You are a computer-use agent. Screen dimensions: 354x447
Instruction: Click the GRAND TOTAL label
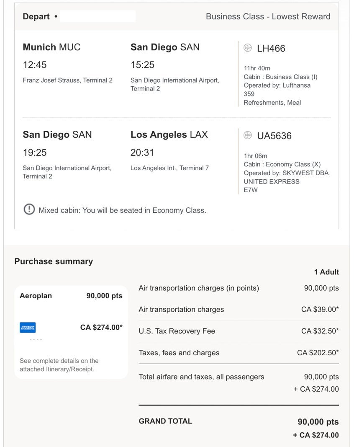click(x=165, y=421)
